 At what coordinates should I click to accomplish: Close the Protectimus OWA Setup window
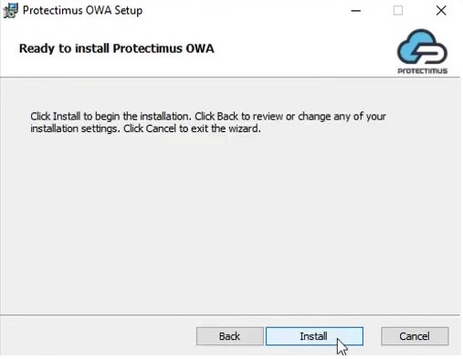tap(441, 11)
